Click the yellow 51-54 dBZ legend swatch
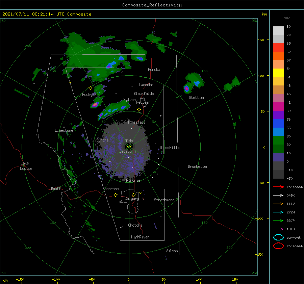Viewport: 304px width, 284px height. click(278, 73)
